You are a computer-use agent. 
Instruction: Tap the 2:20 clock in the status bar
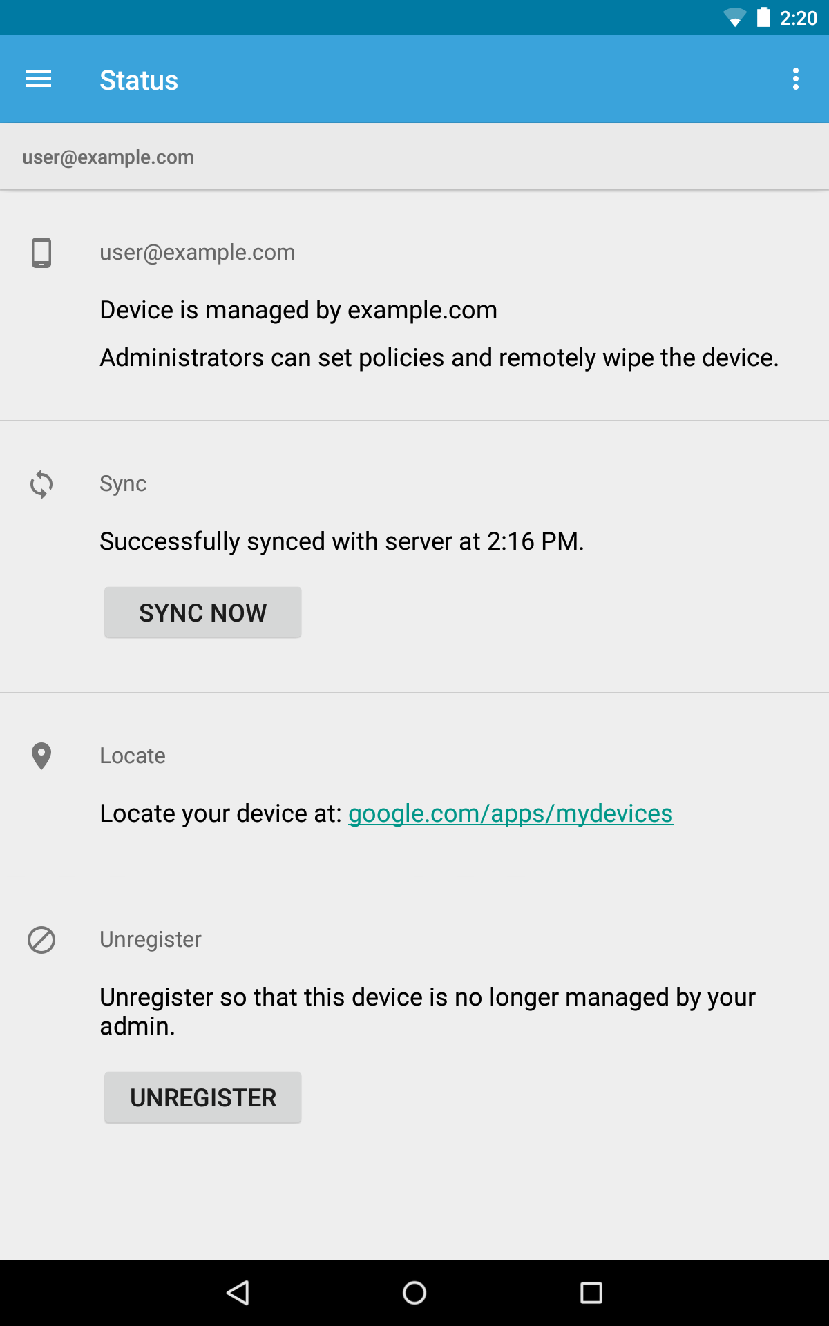coord(799,18)
